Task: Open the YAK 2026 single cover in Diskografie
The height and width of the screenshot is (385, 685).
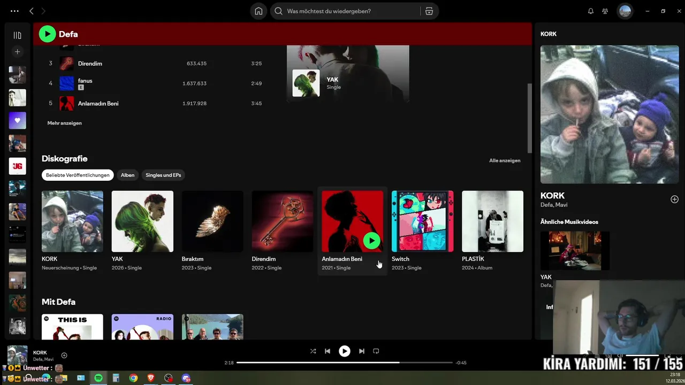Action: point(142,221)
